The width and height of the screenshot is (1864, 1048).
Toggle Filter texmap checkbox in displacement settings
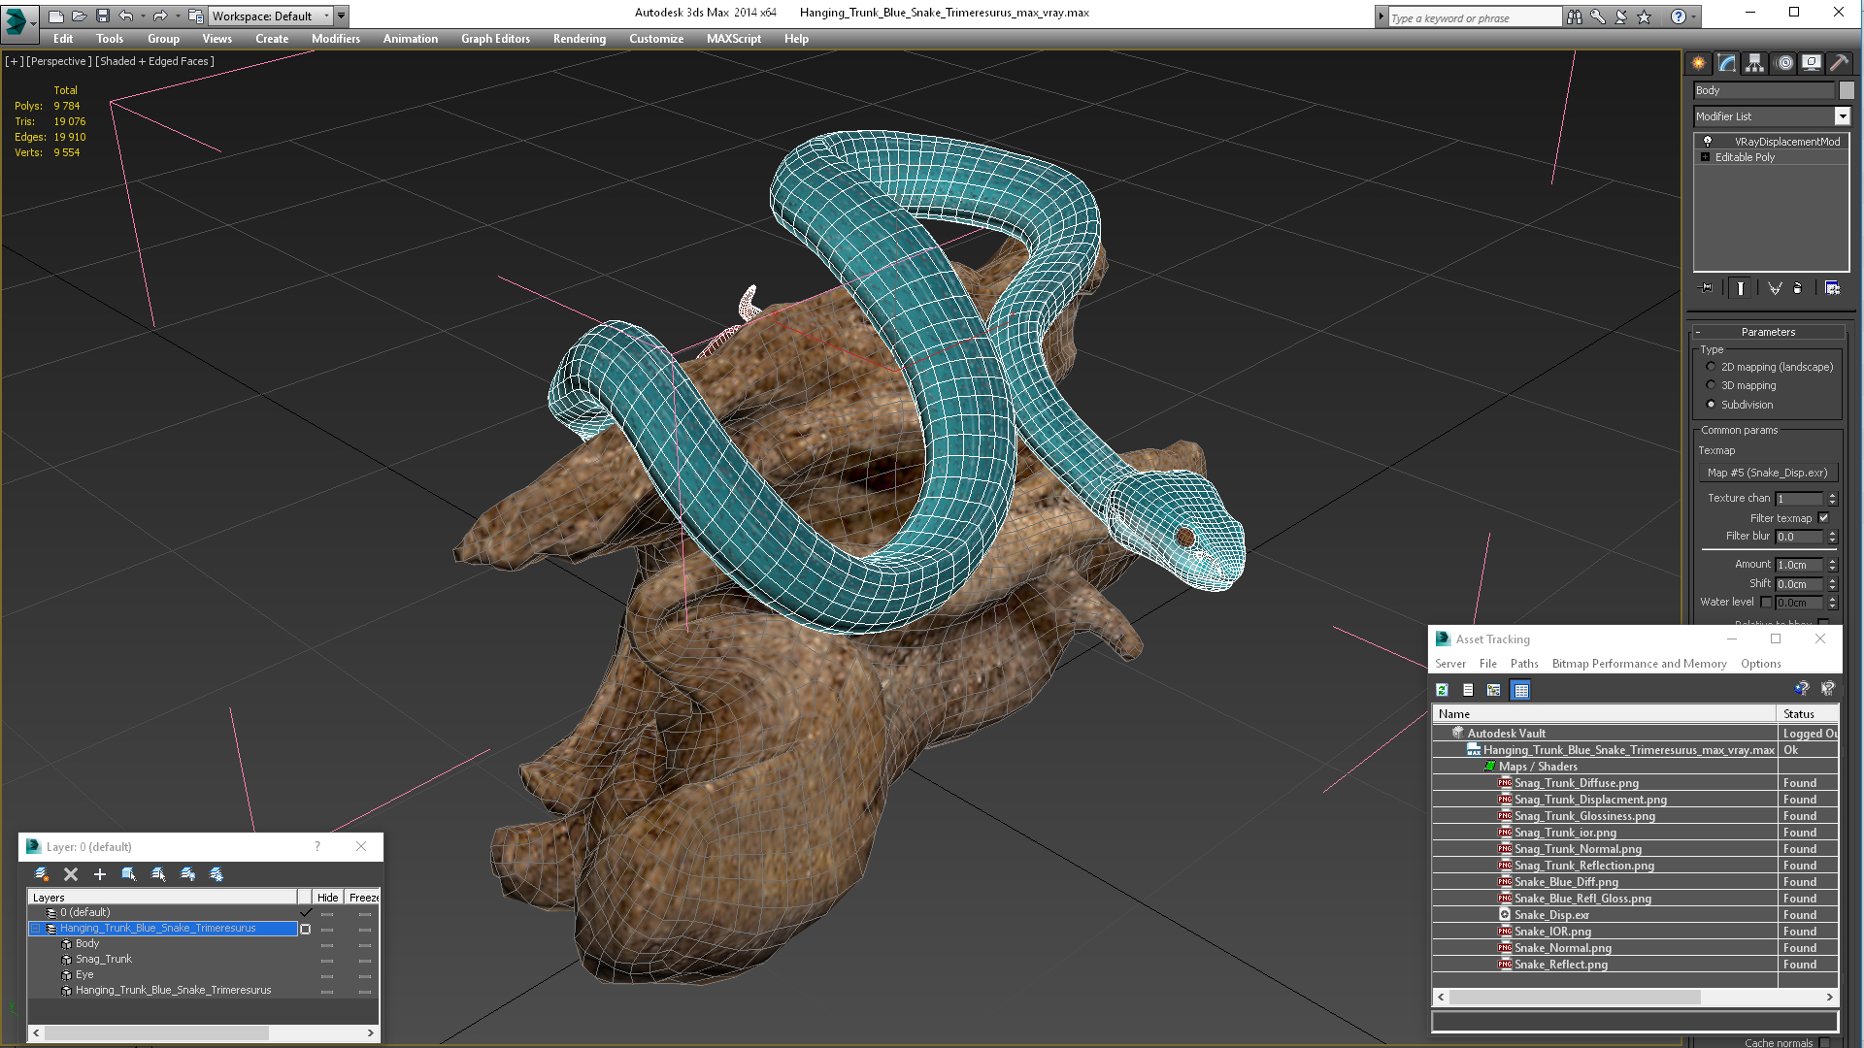[x=1827, y=517]
